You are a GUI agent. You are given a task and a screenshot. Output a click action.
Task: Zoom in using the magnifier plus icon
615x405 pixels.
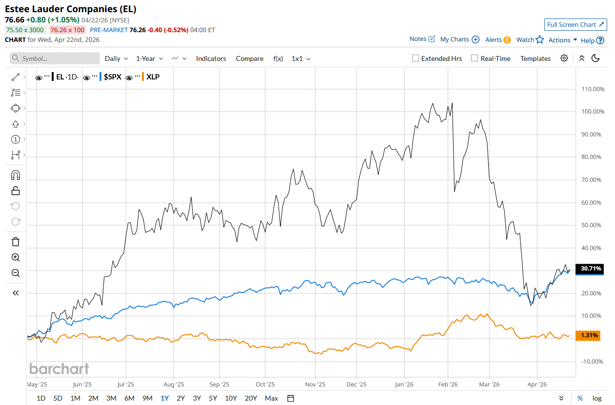pos(16,257)
